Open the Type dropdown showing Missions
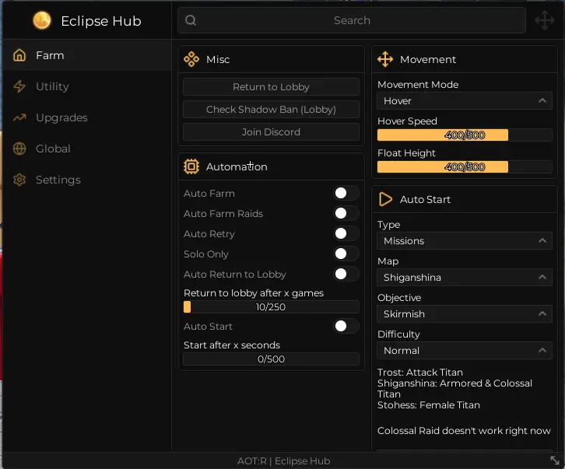 (x=465, y=240)
